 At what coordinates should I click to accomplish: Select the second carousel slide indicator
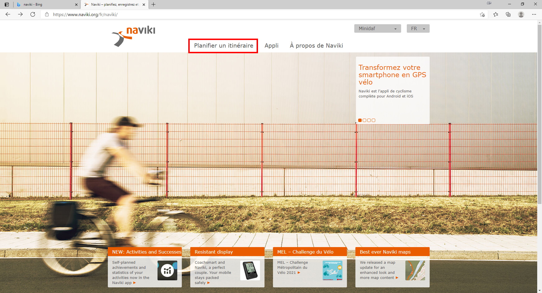click(364, 120)
